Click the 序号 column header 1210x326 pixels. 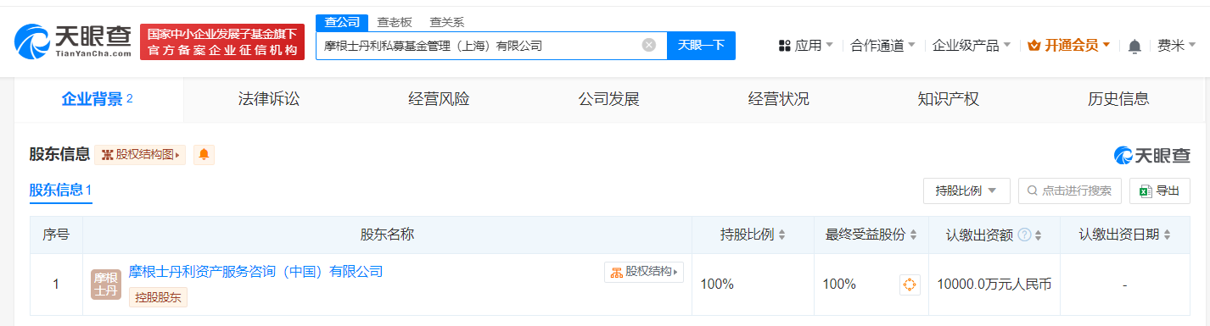point(56,235)
